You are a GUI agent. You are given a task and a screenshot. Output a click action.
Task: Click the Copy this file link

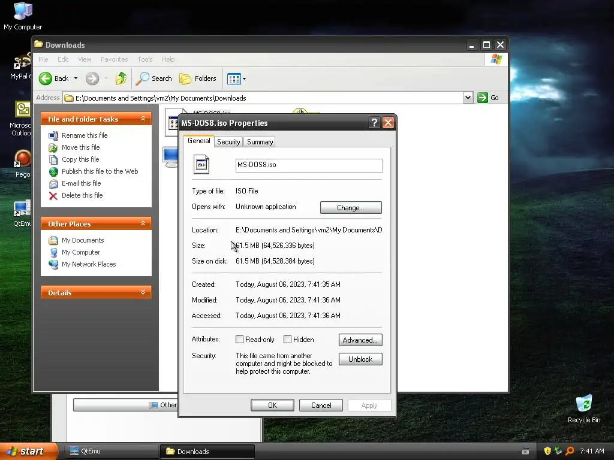click(x=80, y=159)
